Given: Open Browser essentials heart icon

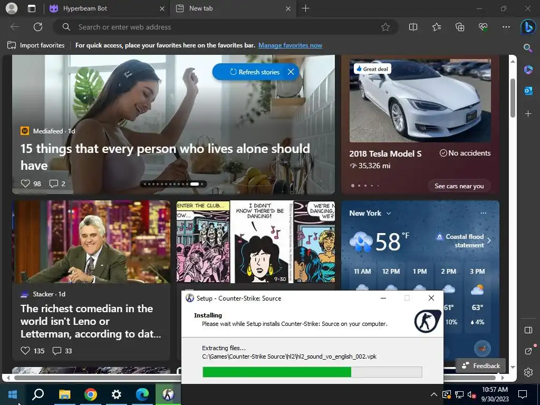Looking at the screenshot, I should point(483,27).
